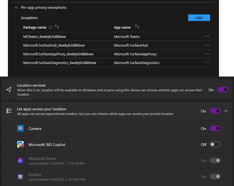Collapse Per-app privacy exceptions section
The width and height of the screenshot is (234, 186).
16,8
